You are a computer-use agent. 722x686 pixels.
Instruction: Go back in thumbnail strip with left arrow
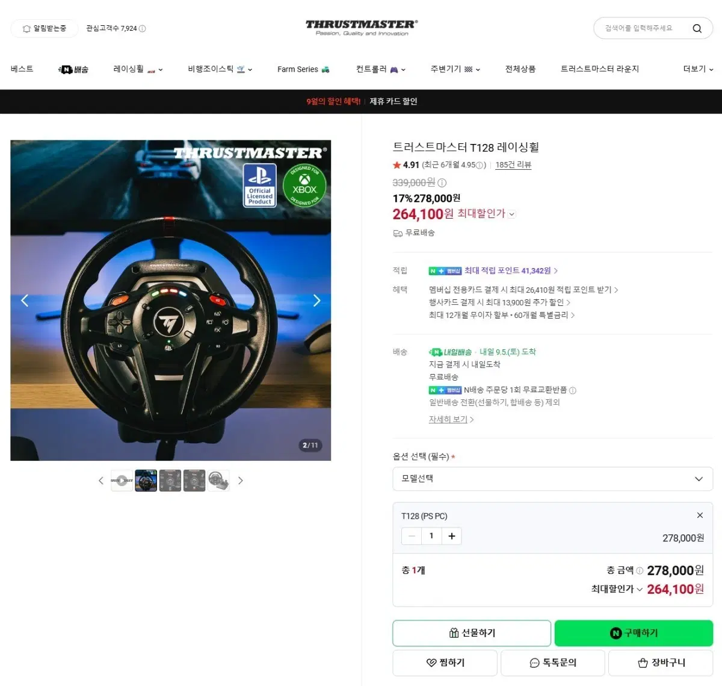point(100,481)
